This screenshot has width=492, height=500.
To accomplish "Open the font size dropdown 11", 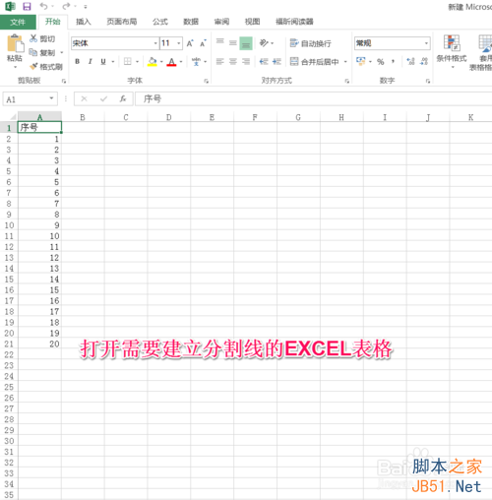I will coord(179,43).
